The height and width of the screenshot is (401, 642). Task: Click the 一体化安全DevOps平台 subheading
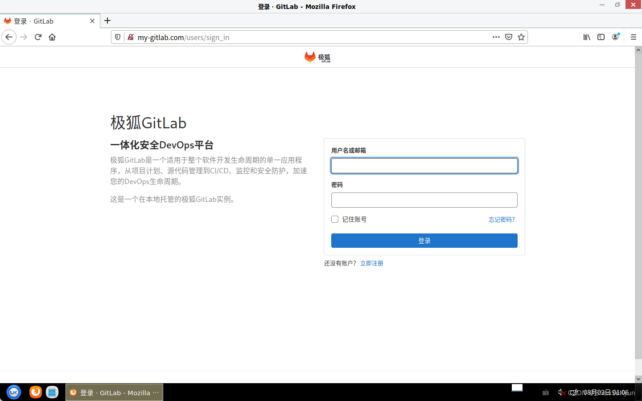[x=162, y=145]
